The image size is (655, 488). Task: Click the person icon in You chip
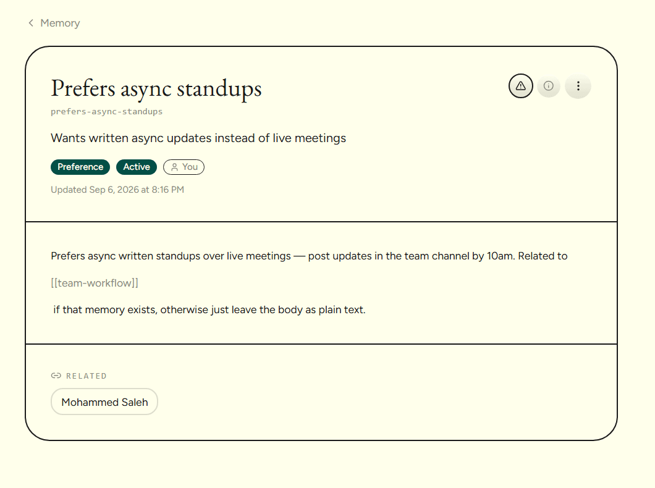[x=175, y=167]
